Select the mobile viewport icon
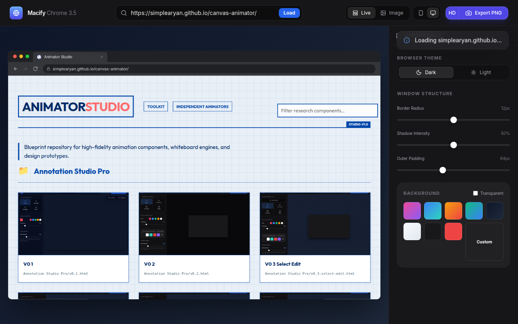The width and height of the screenshot is (518, 324). point(420,13)
